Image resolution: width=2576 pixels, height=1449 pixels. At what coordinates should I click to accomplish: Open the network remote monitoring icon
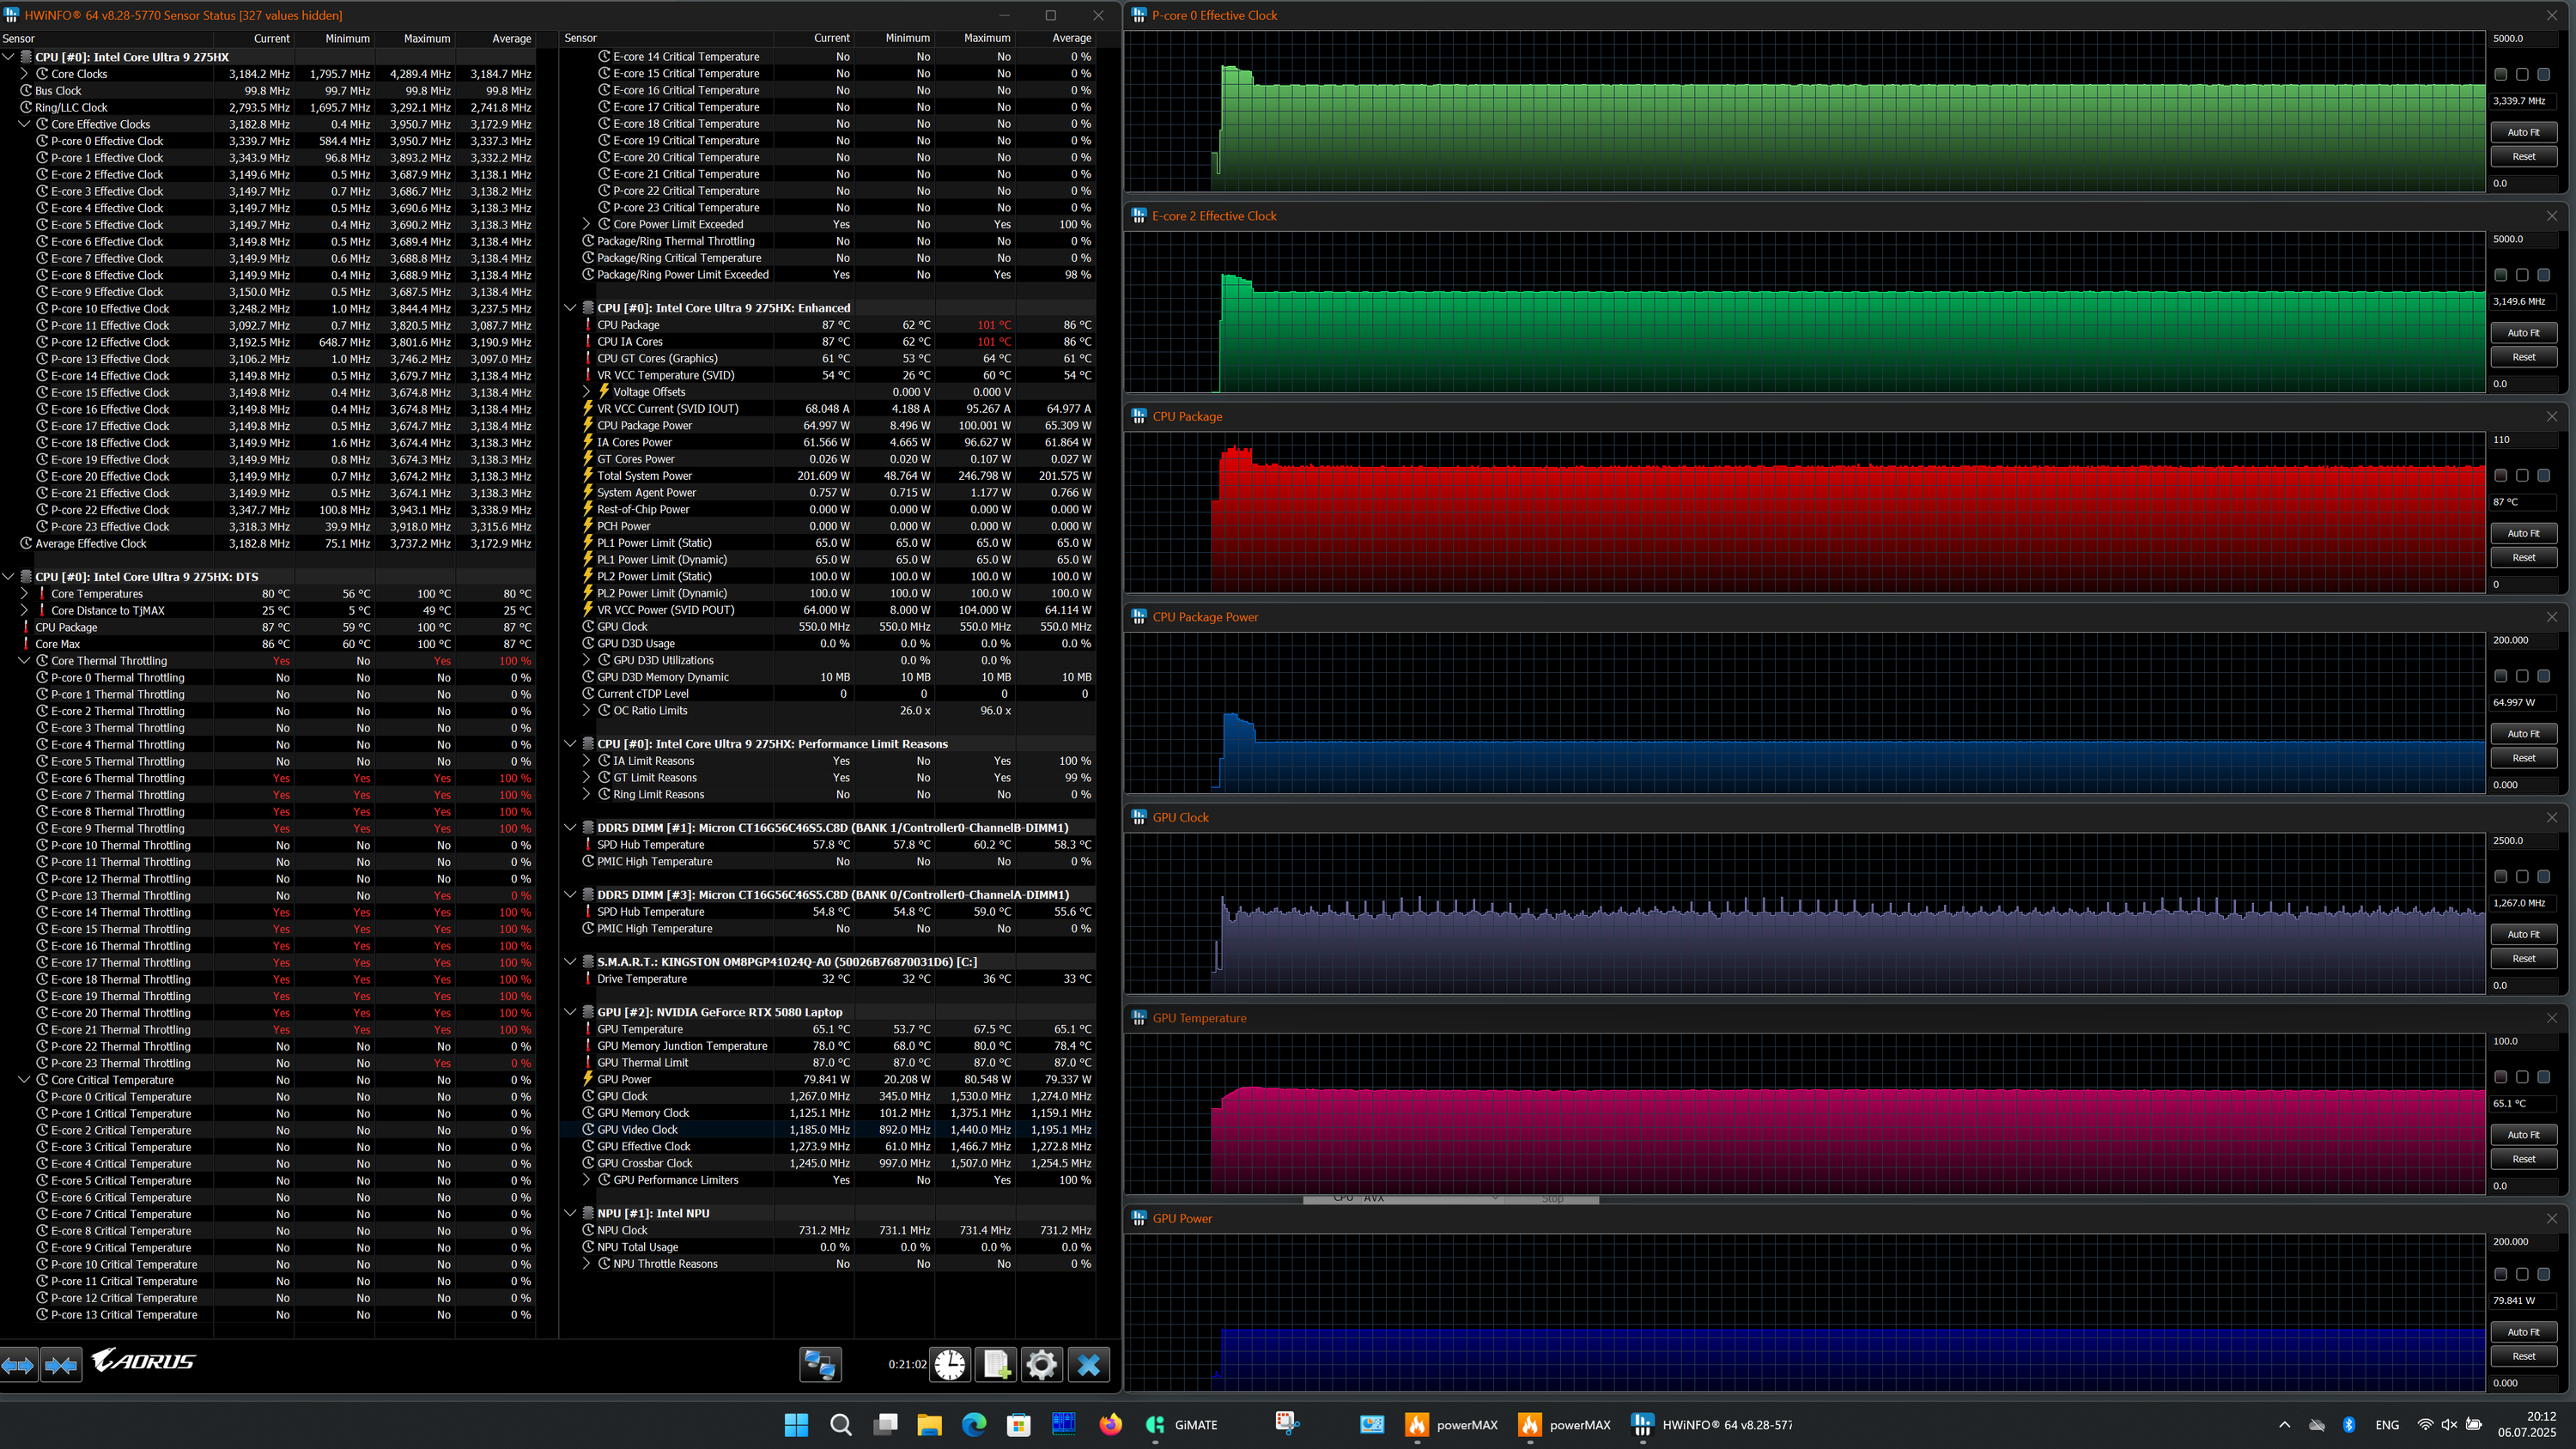[820, 1364]
